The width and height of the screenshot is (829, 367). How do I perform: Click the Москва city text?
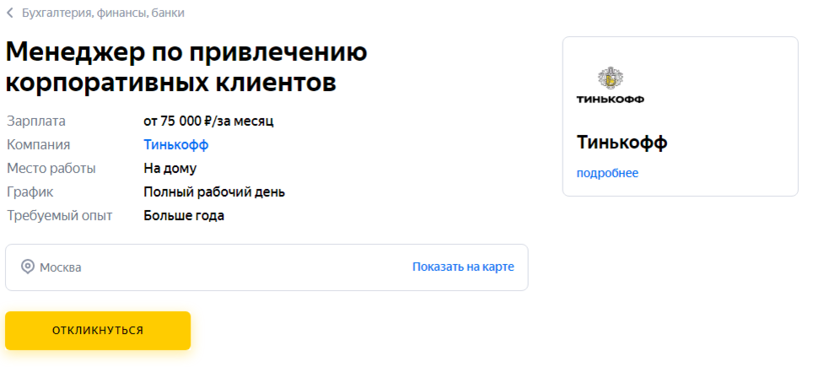coord(61,267)
